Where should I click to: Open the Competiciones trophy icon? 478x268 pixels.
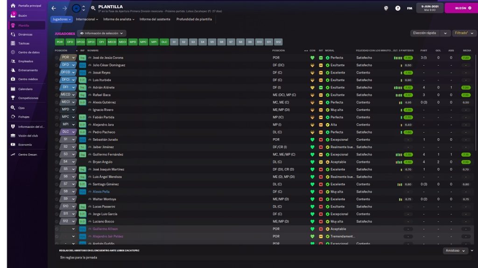(x=14, y=98)
